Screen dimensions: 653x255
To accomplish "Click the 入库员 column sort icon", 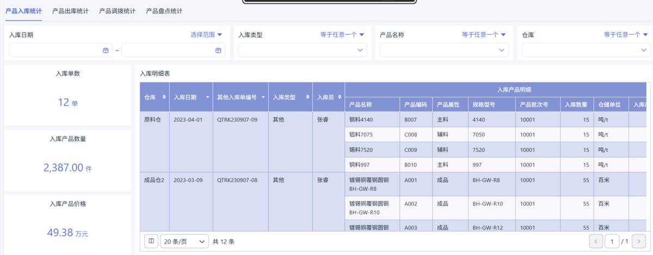I will [340, 97].
